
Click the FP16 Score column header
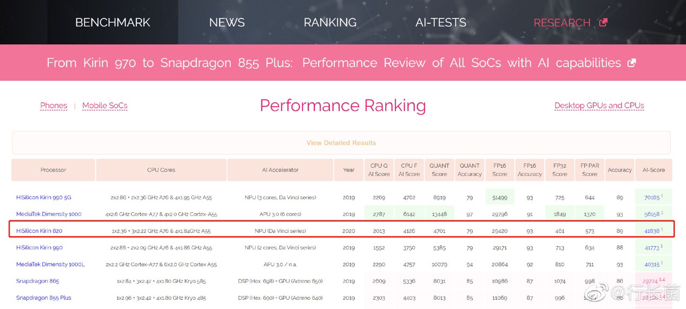point(499,170)
